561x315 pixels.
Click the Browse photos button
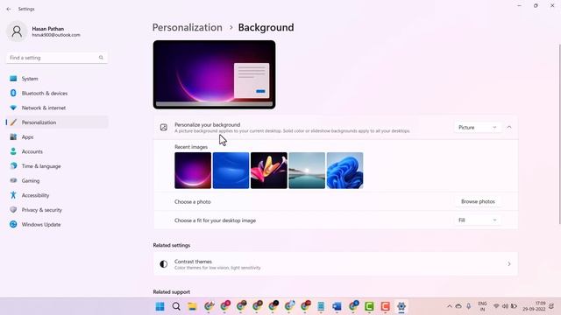[478, 202]
